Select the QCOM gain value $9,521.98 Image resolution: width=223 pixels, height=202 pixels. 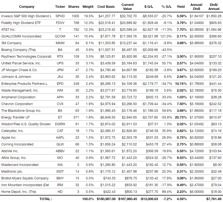pyautogui.click(x=151, y=36)
